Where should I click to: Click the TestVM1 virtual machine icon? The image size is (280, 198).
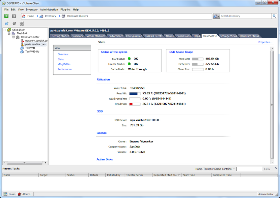[22, 48]
